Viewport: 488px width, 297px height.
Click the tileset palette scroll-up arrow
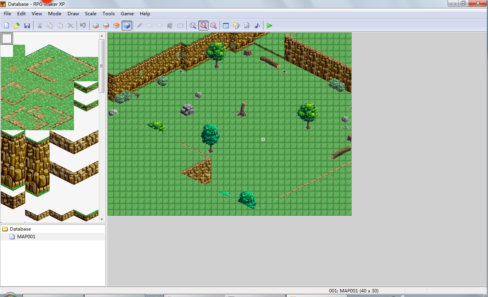point(102,36)
